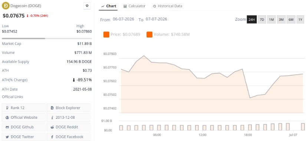Click the Volume value $771.83 M
Screen dimensions: 306x141
pyautogui.click(x=83, y=53)
